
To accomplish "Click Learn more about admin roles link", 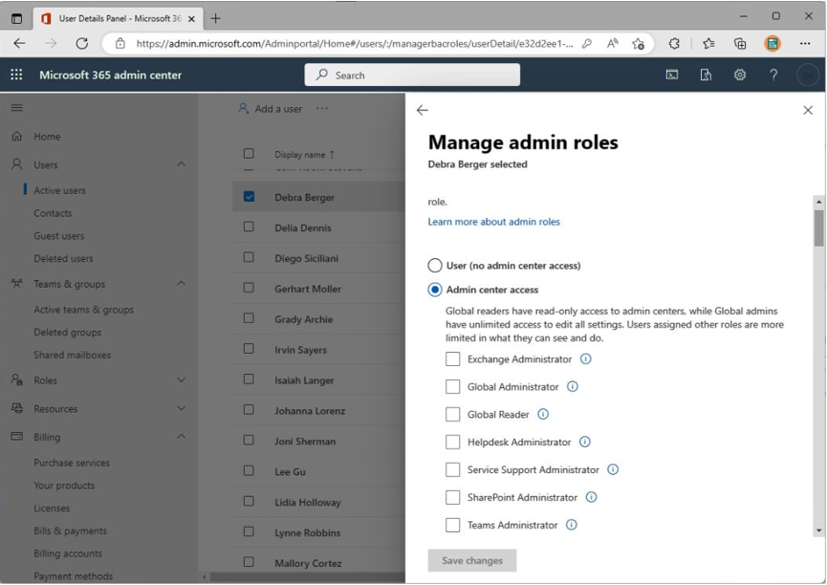I will (x=493, y=222).
